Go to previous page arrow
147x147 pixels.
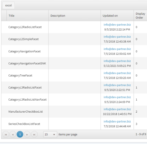click(x=13, y=134)
